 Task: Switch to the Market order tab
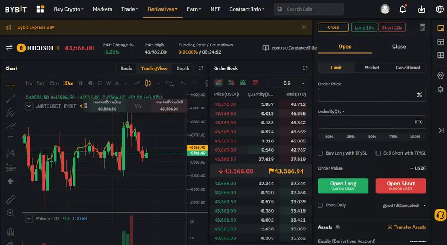click(x=372, y=68)
